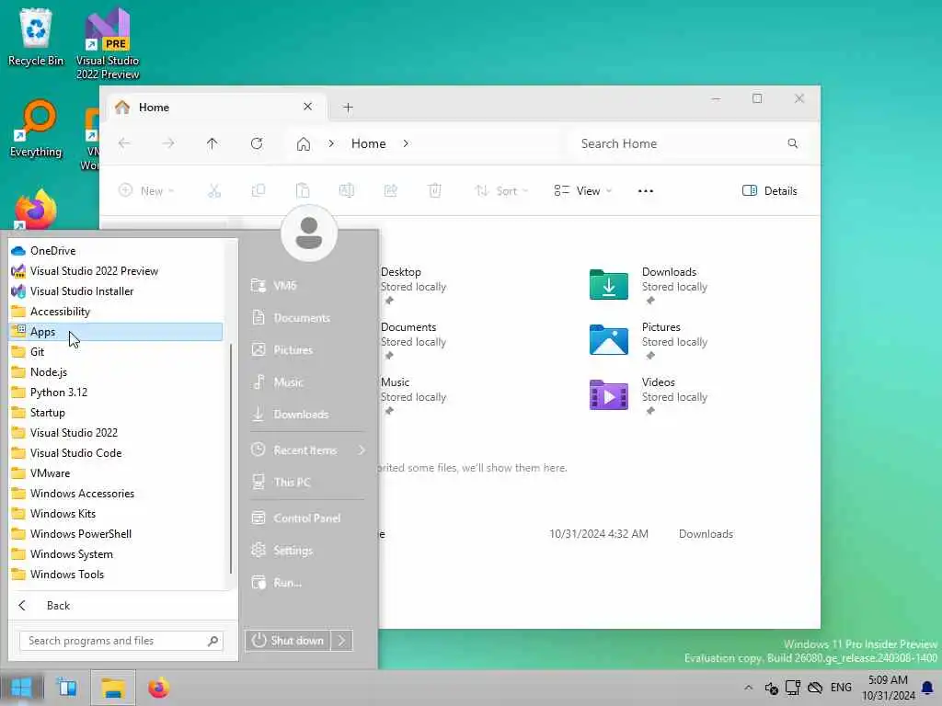The height and width of the screenshot is (706, 942).
Task: Expand the Windows Tools folder
Action: (116, 575)
